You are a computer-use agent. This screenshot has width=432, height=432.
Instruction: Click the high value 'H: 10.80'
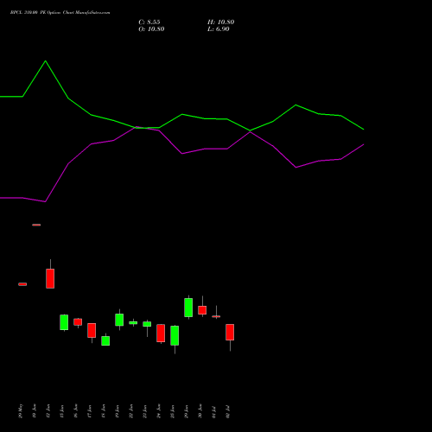click(221, 22)
